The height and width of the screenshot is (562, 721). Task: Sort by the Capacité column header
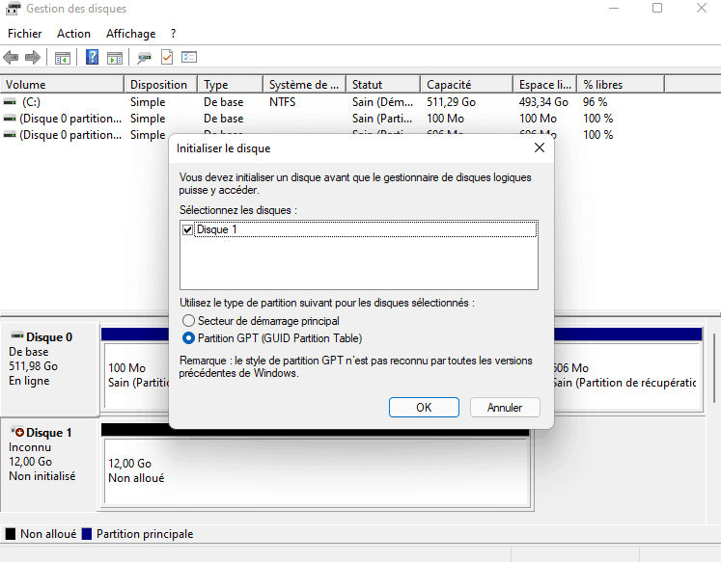coord(466,85)
